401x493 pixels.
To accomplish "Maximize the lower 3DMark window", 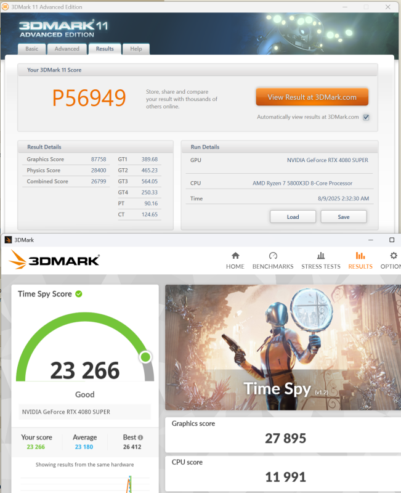I will [392, 240].
